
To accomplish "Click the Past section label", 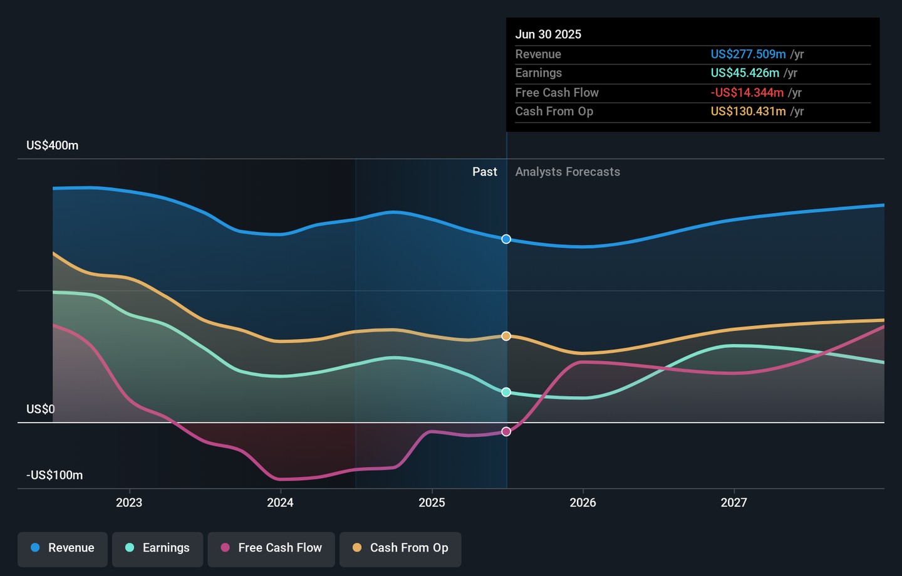I will (484, 172).
